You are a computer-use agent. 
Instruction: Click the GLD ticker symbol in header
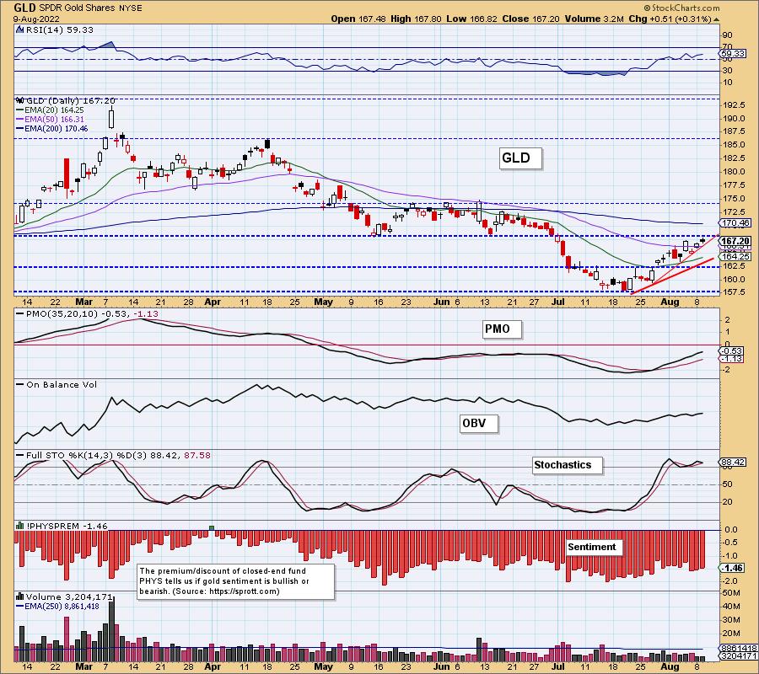pyautogui.click(x=24, y=8)
